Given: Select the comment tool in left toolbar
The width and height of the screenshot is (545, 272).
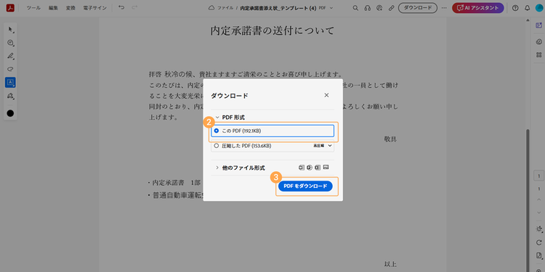Looking at the screenshot, I should pyautogui.click(x=10, y=43).
